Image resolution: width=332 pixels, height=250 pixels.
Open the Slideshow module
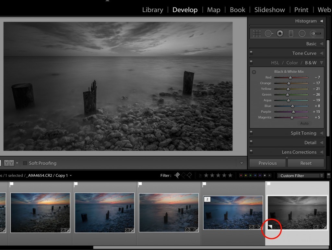pyautogui.click(x=269, y=10)
